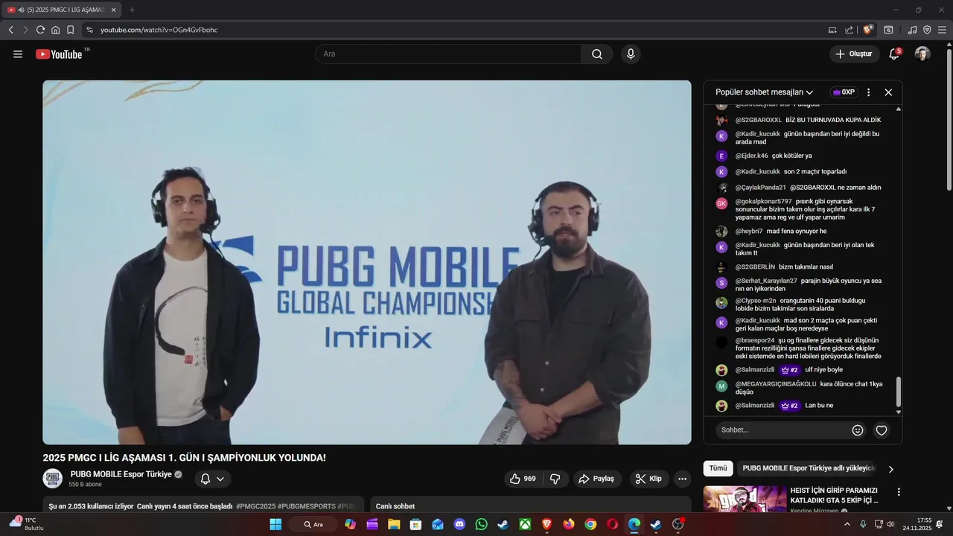Open live chat options three-dot menu
The width and height of the screenshot is (953, 536).
[868, 92]
